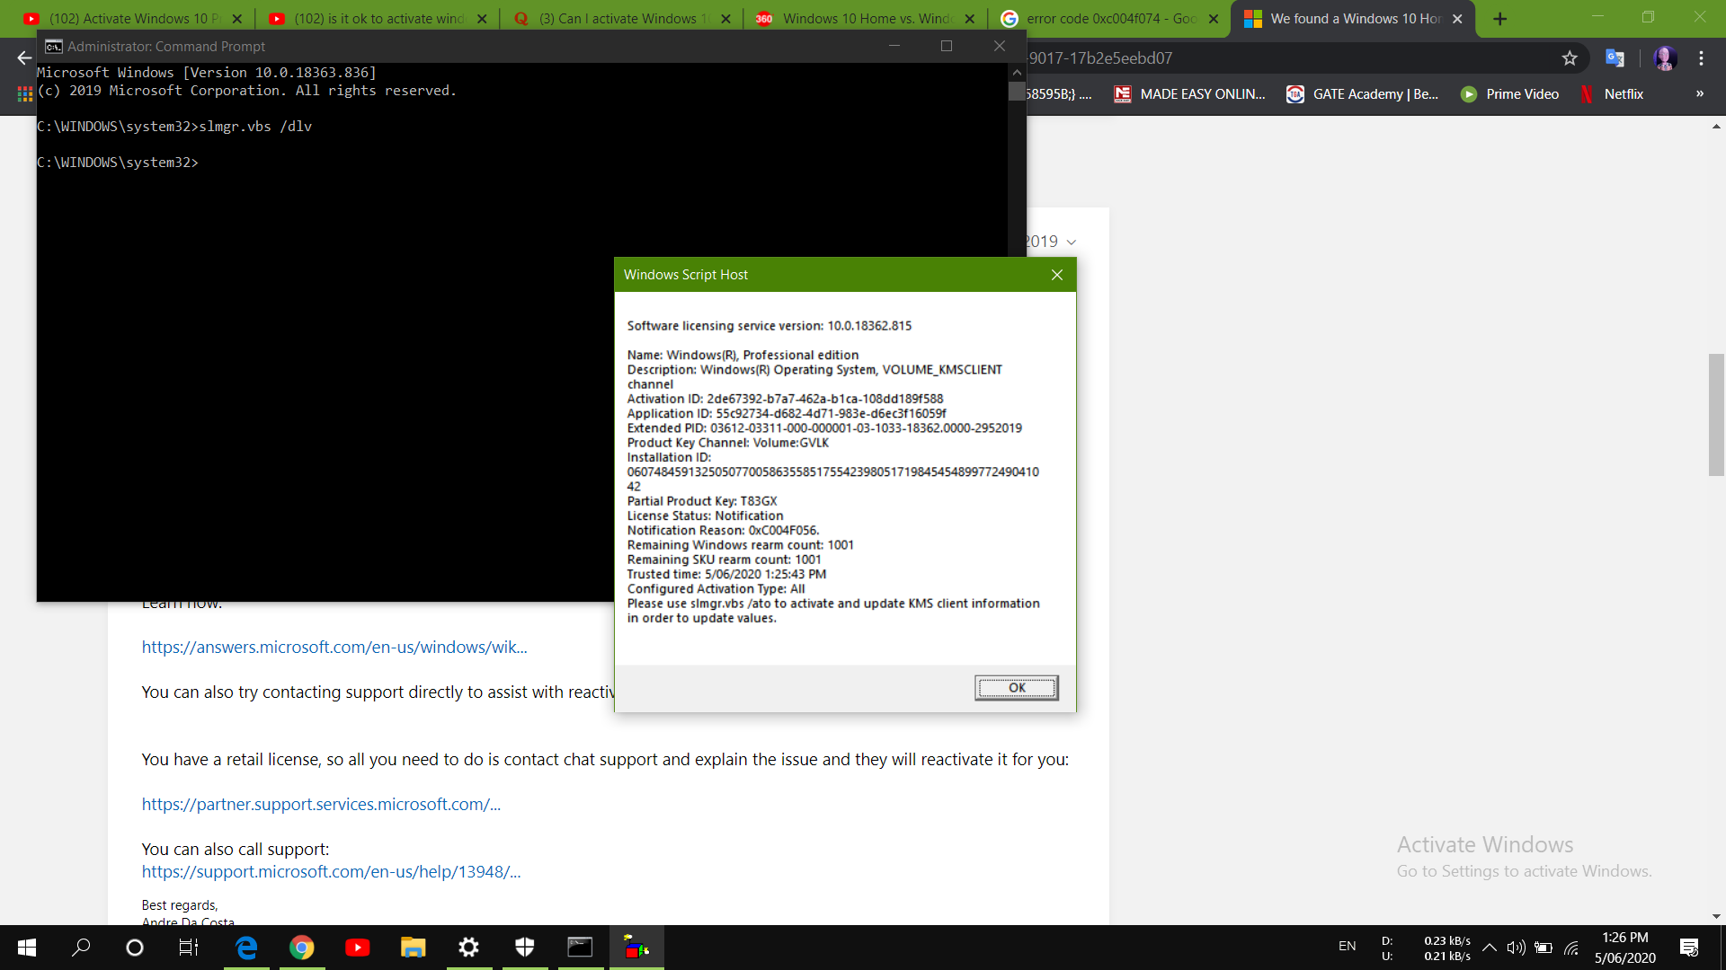
Task: Click the webpage vertical scrollbar thumb
Action: [1716, 415]
